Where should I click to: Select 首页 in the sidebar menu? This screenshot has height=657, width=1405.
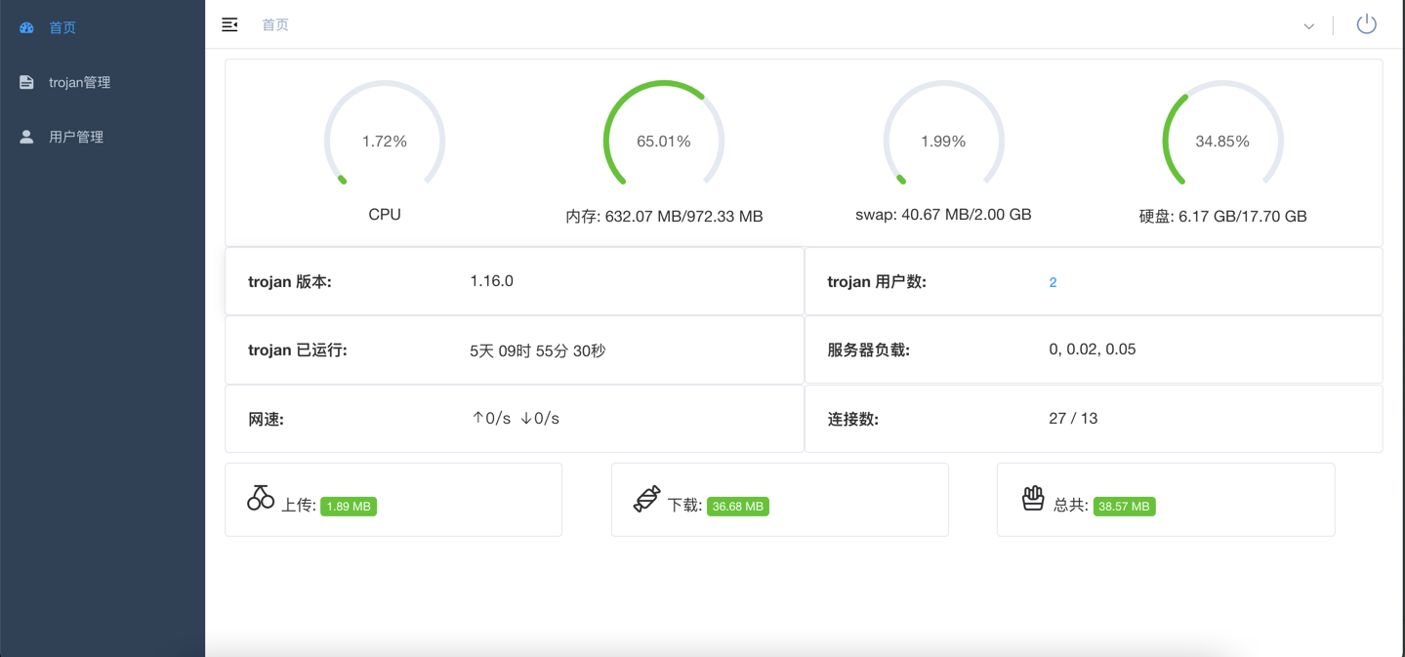(x=62, y=27)
